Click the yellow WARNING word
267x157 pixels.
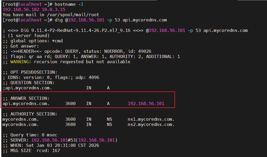[20, 62]
